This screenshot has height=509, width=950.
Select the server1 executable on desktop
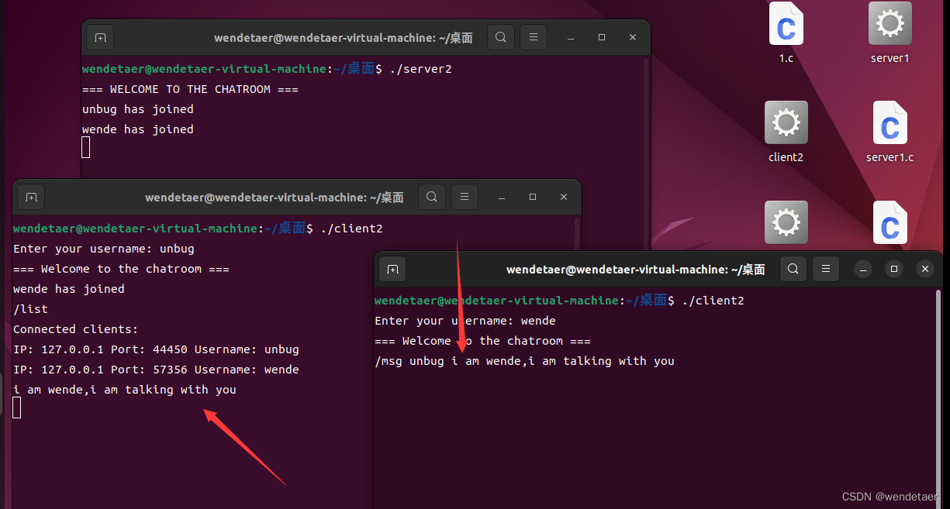(x=890, y=33)
